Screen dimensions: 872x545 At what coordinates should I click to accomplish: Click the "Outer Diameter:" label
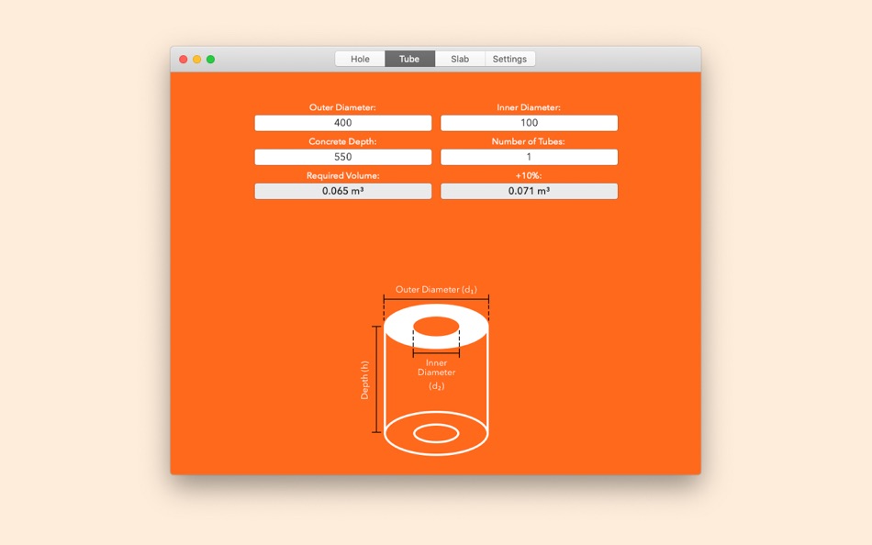(x=342, y=107)
